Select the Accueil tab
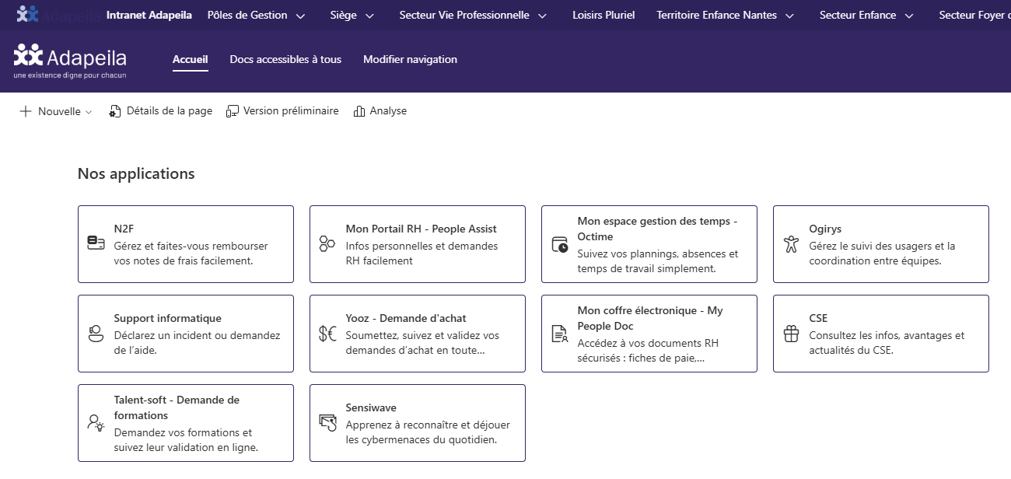Viewport: 1011px width, 479px height. (191, 59)
